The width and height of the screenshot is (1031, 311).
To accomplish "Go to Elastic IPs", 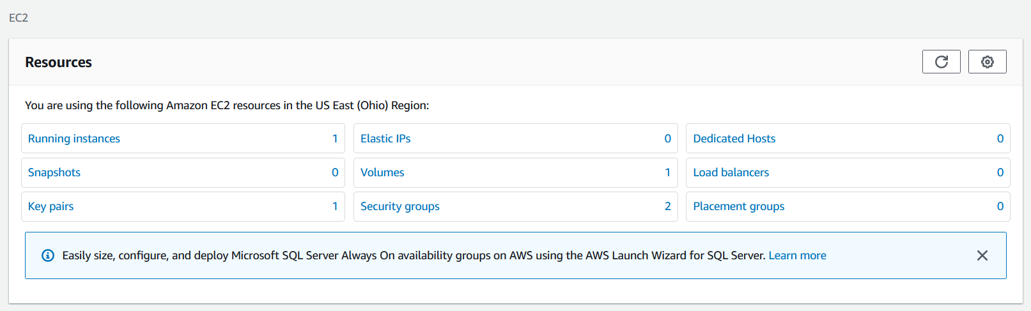I will [x=385, y=139].
